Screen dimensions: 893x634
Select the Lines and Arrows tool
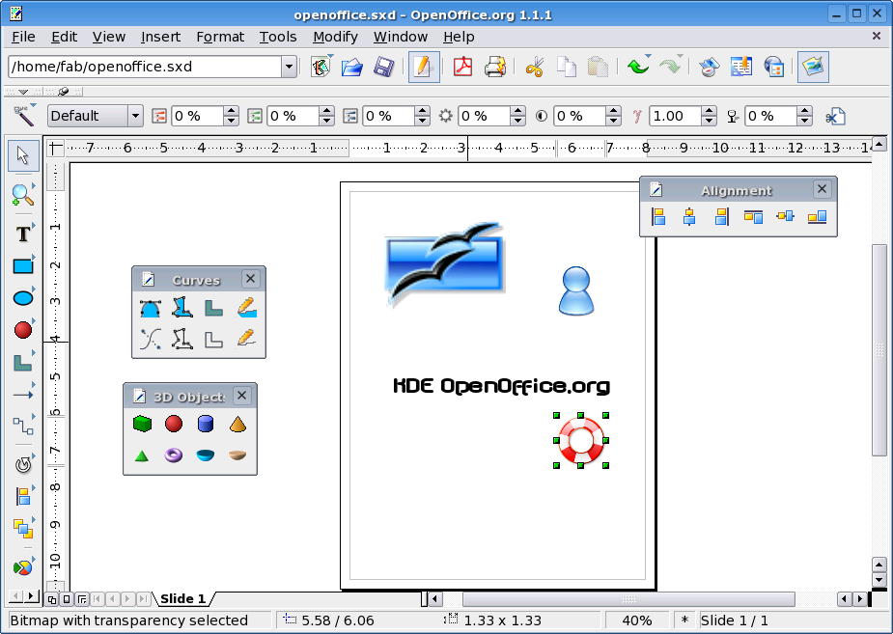(x=23, y=395)
